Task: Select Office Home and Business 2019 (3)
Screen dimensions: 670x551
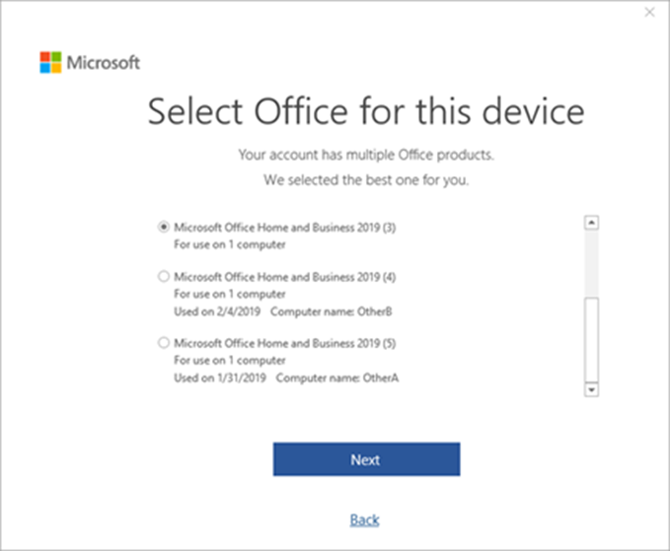Action: point(163,227)
